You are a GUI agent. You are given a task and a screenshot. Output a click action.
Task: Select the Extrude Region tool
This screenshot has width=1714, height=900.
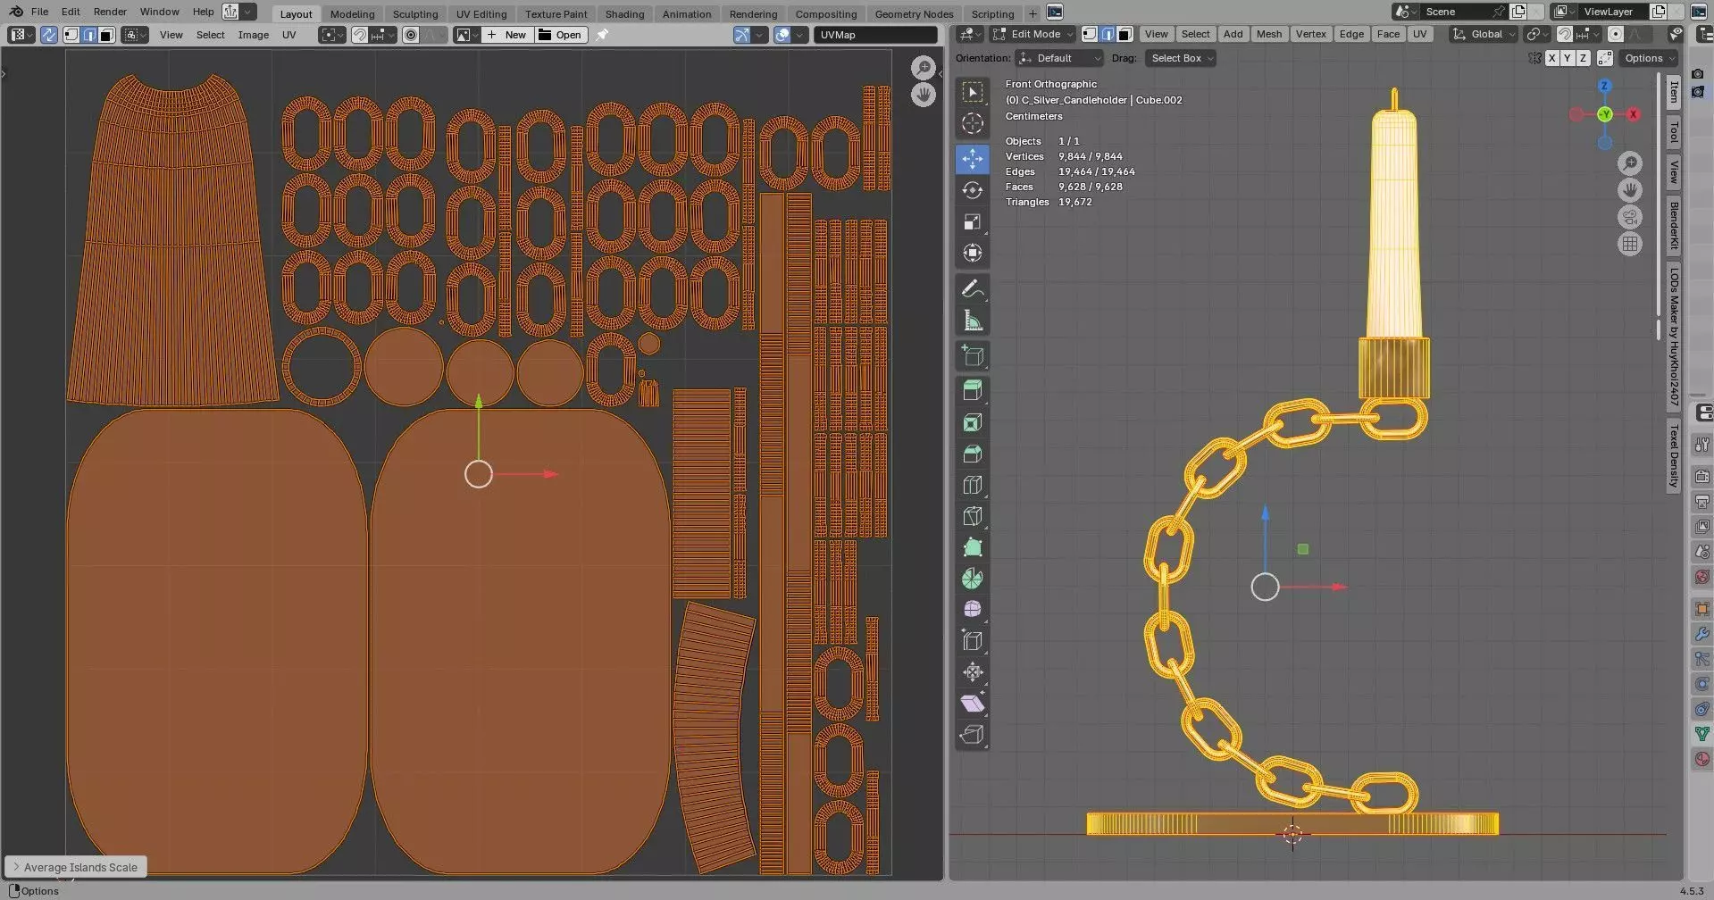pos(973,391)
